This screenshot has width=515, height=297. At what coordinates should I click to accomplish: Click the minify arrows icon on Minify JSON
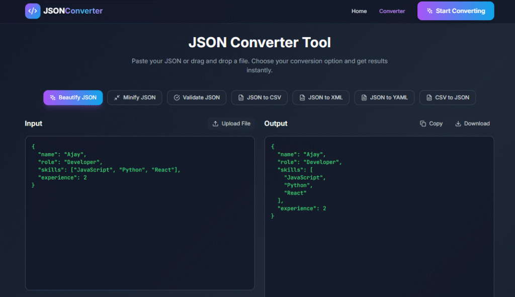point(116,97)
